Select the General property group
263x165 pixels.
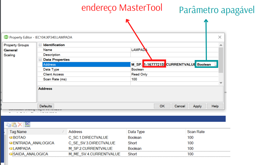click(10, 50)
